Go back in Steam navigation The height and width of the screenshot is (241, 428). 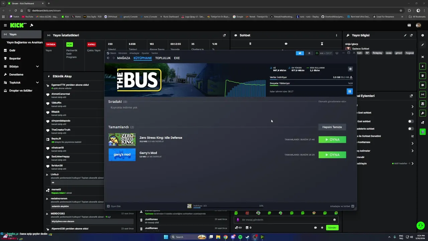click(108, 58)
